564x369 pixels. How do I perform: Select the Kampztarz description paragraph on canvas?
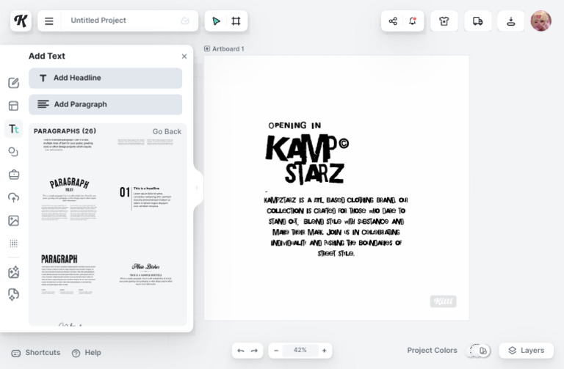tap(336, 227)
